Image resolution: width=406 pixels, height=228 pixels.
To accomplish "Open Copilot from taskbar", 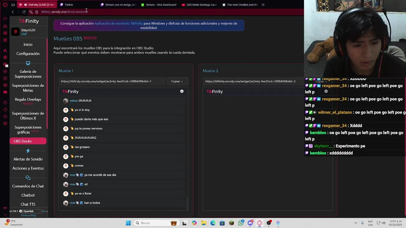I will pyautogui.click(x=194, y=223).
